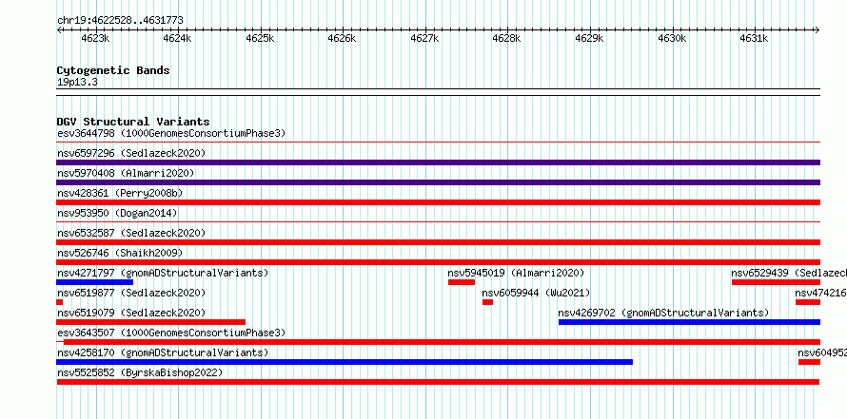Click the small red bar for nsv6059944
Viewport: 847px width, 419px height.
(487, 302)
